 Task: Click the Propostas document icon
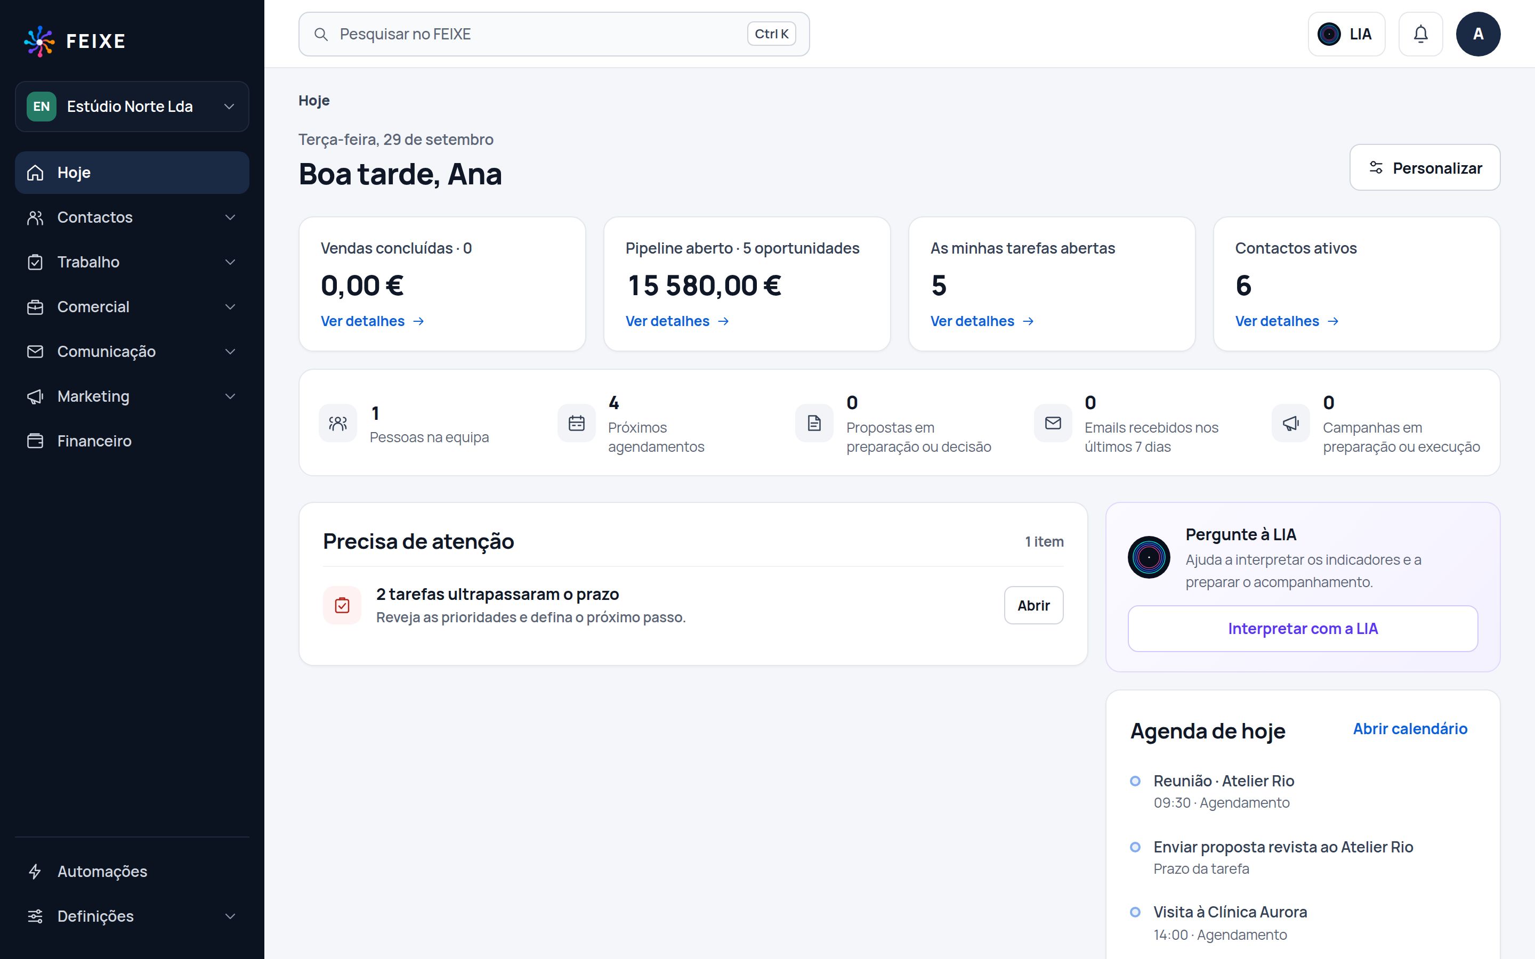click(x=814, y=423)
